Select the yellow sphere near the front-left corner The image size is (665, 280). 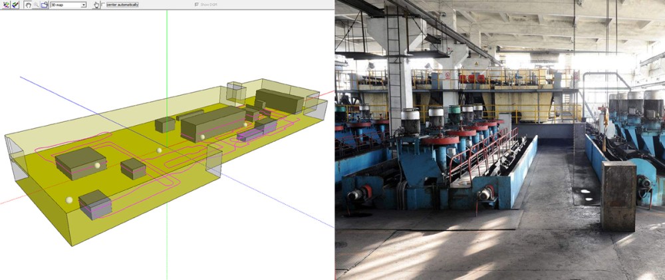click(68, 199)
